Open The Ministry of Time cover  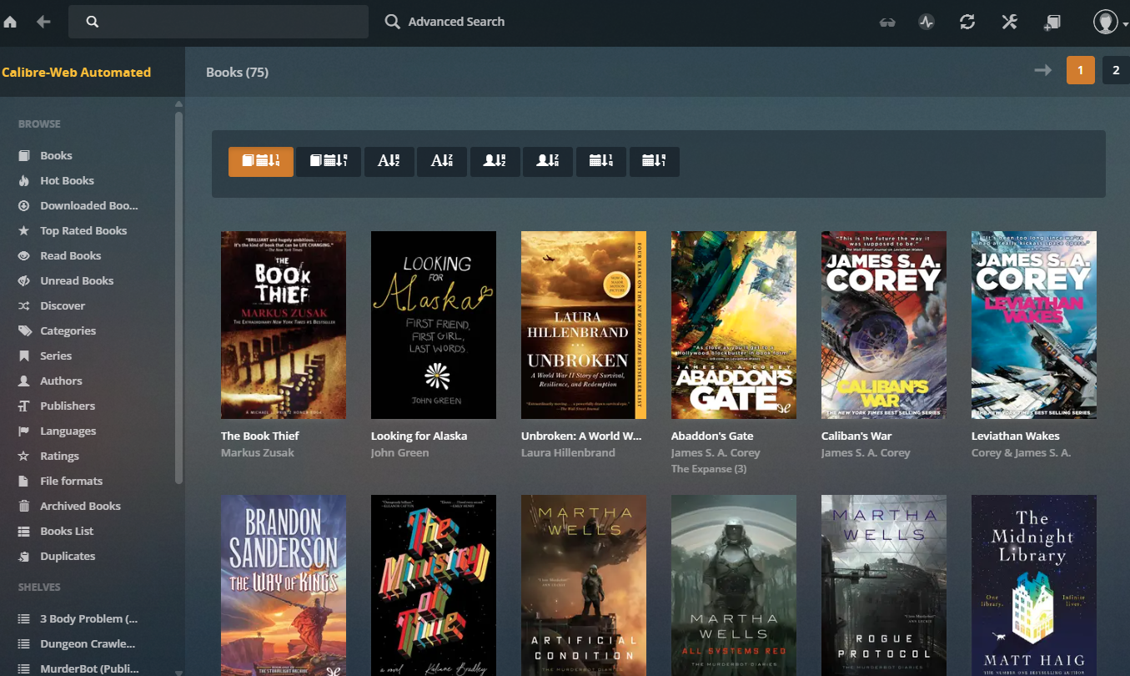pos(434,586)
